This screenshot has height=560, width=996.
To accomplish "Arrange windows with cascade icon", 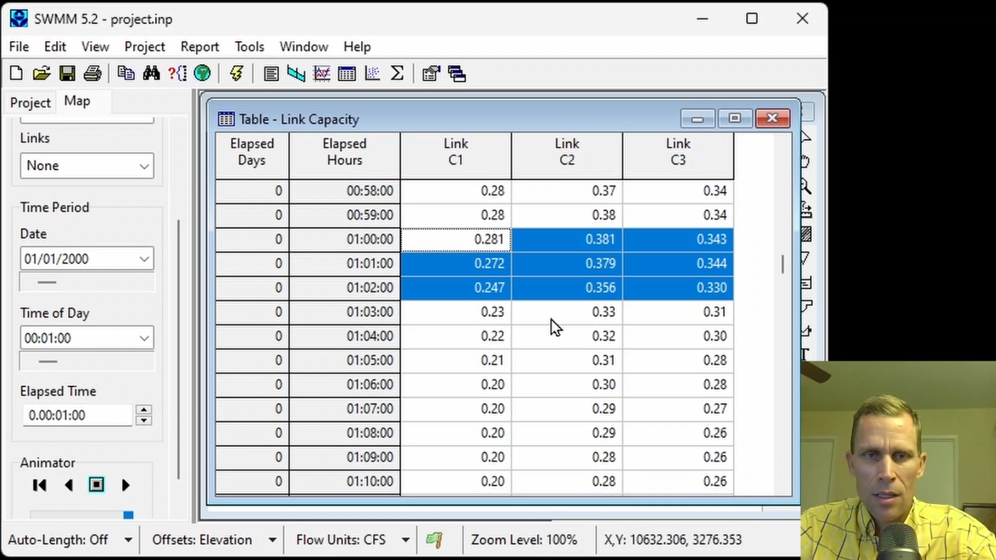I will 457,73.
